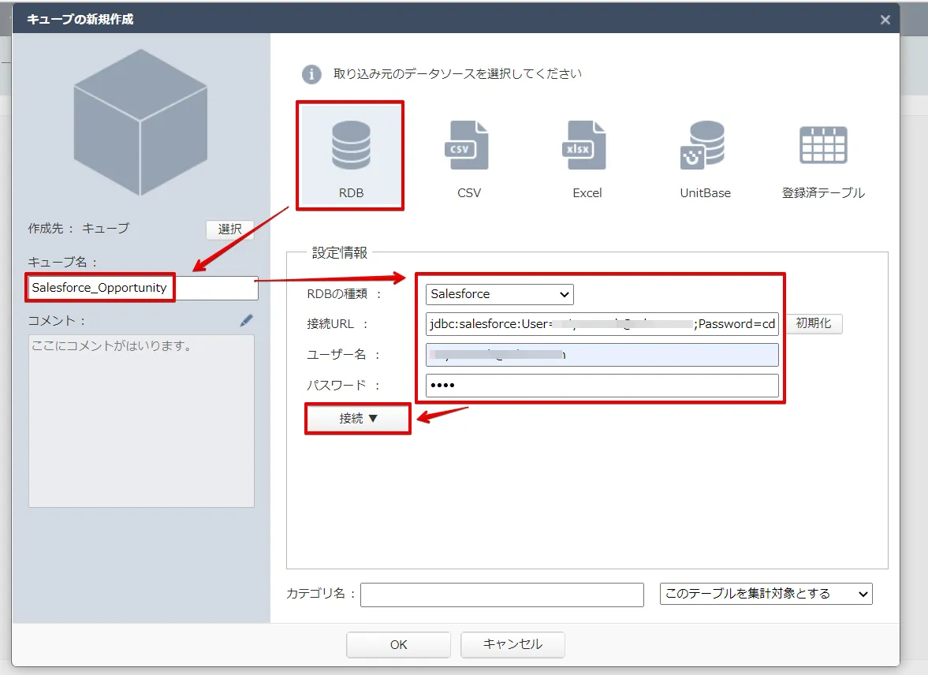Select the UnitBase data source icon

click(704, 154)
